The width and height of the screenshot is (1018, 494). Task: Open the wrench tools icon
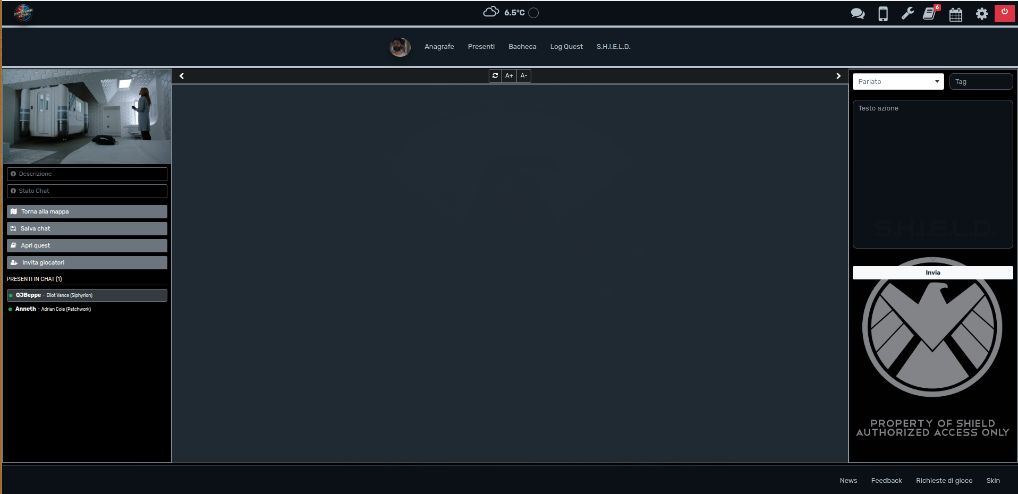click(907, 13)
